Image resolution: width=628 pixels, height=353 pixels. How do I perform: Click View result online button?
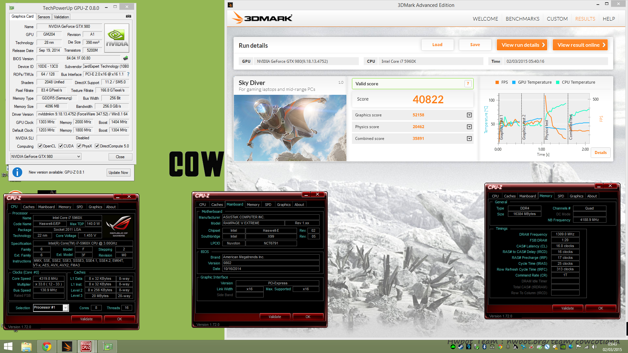tap(580, 45)
